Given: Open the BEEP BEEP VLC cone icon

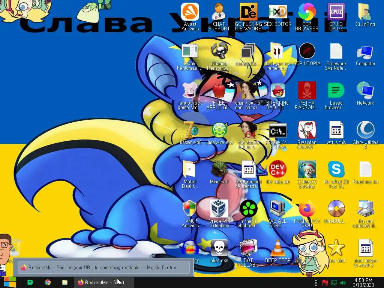Looking at the screenshot, I should coord(277,248).
